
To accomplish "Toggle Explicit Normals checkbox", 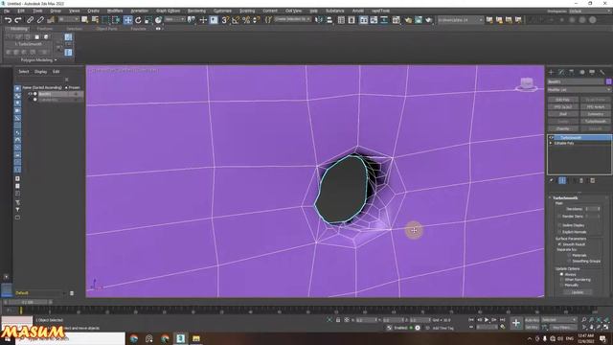I will pyautogui.click(x=559, y=232).
